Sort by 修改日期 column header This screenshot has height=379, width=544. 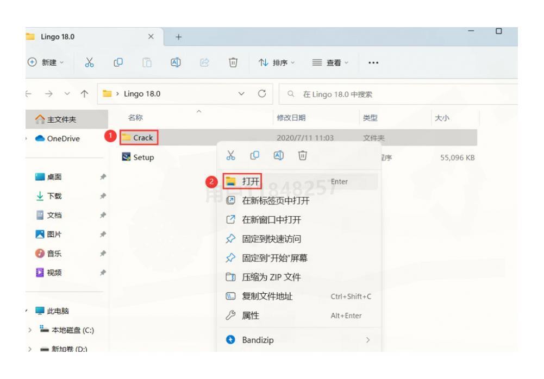click(x=291, y=118)
